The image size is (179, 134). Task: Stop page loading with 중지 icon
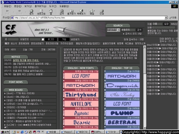point(31,12)
